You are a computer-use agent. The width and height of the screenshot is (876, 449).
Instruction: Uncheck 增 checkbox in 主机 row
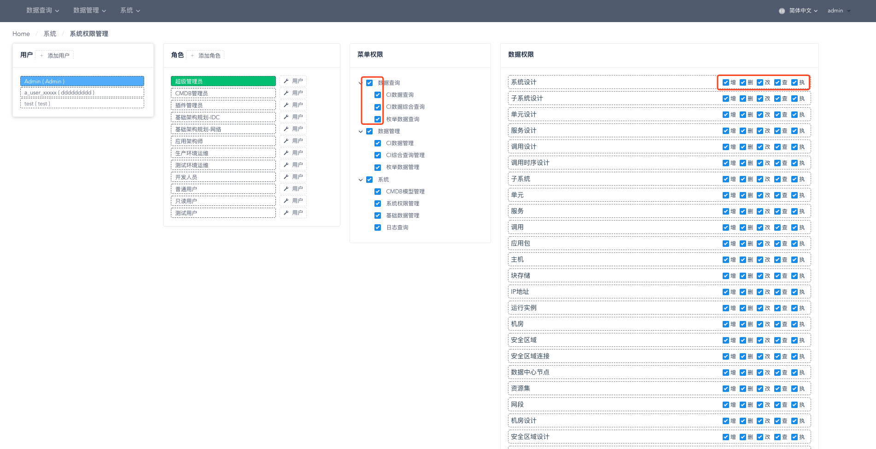[x=726, y=260]
